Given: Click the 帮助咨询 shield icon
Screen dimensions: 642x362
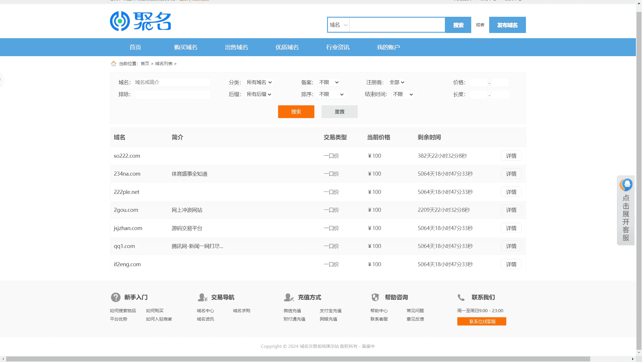Looking at the screenshot, I should coord(375,297).
